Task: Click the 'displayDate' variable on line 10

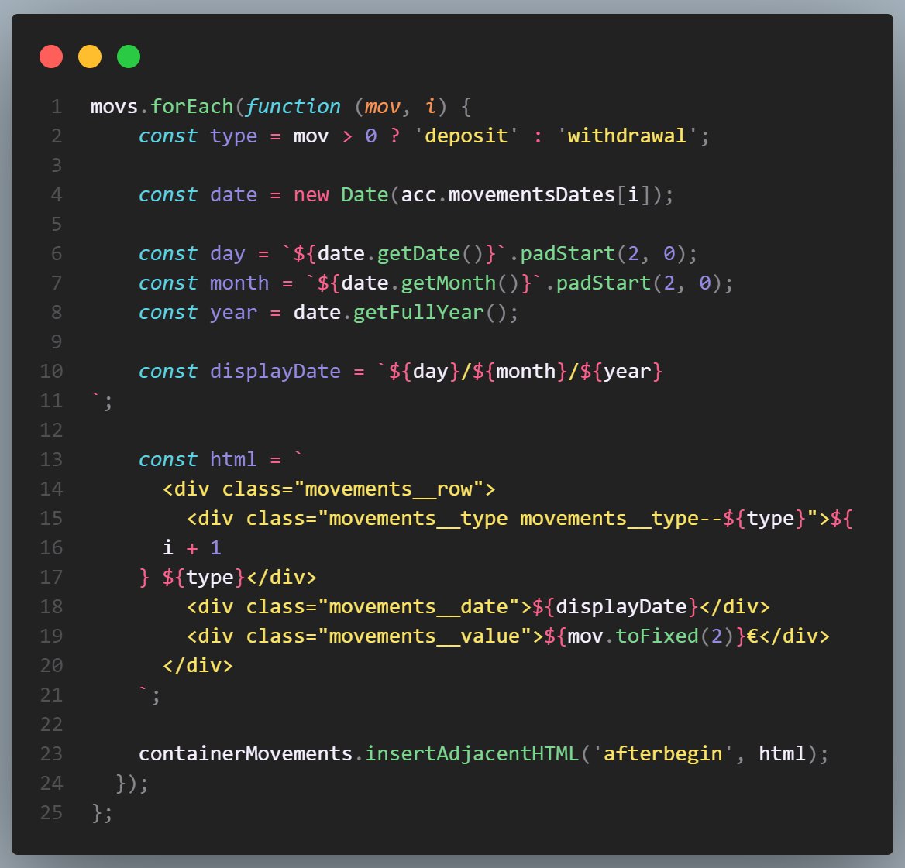Action: 275,372
